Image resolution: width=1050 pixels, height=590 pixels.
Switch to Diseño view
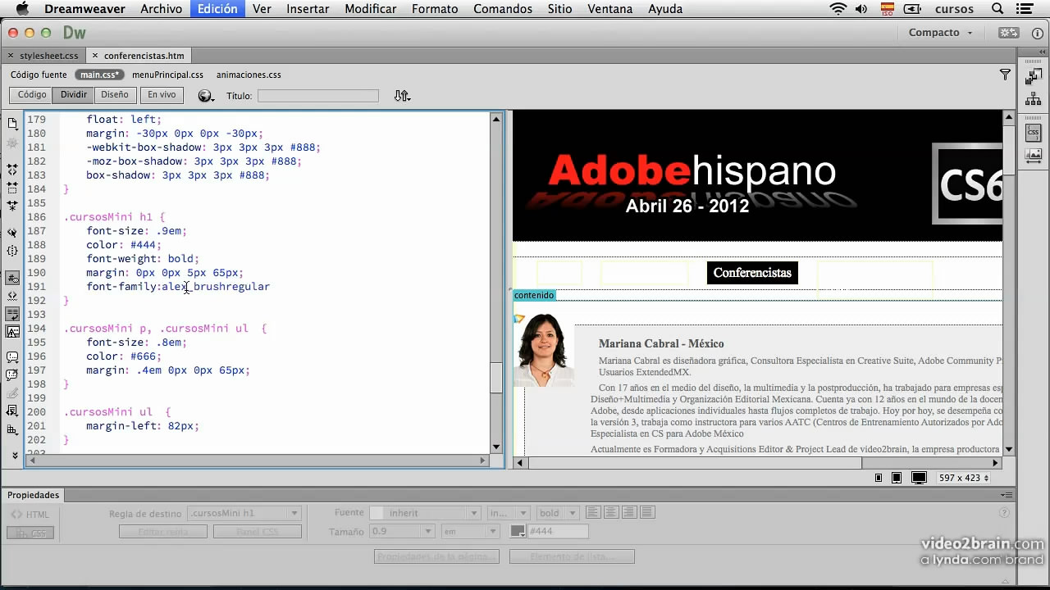pyautogui.click(x=115, y=95)
